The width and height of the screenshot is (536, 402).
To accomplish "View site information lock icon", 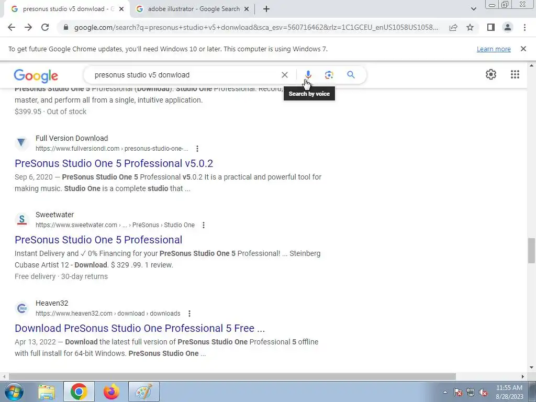I will (x=66, y=27).
